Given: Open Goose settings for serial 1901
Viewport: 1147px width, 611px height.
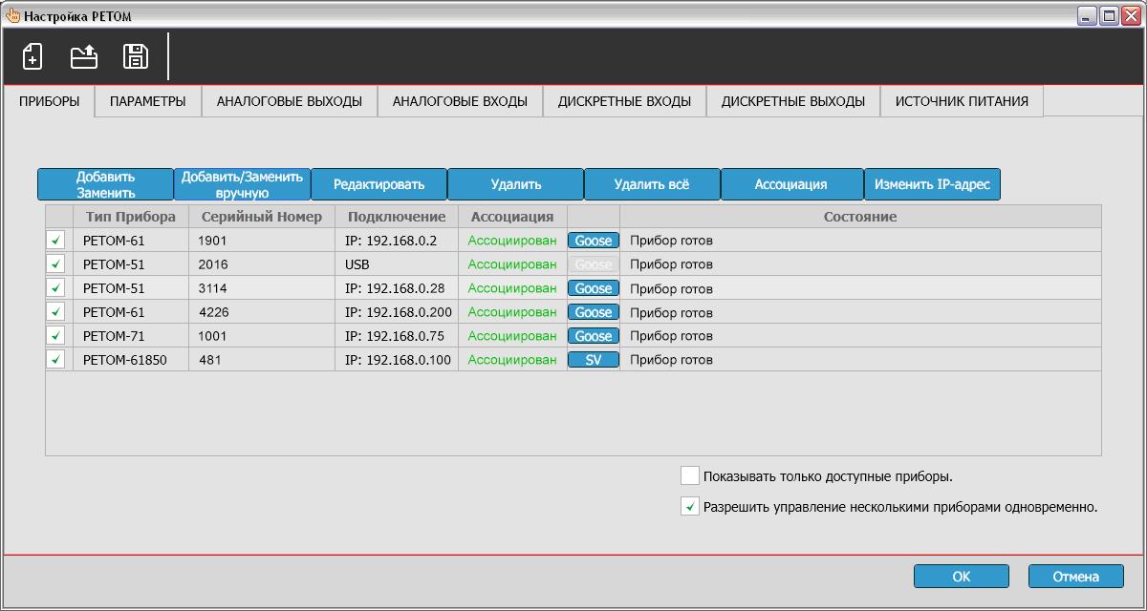Looking at the screenshot, I should (x=594, y=241).
